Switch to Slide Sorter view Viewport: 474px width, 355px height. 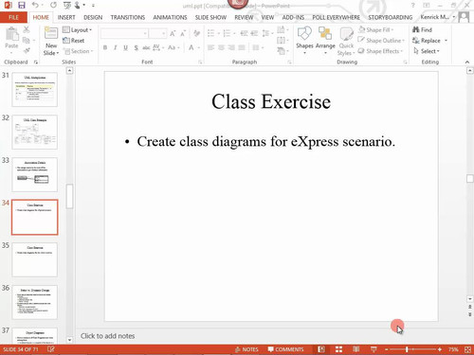338,349
